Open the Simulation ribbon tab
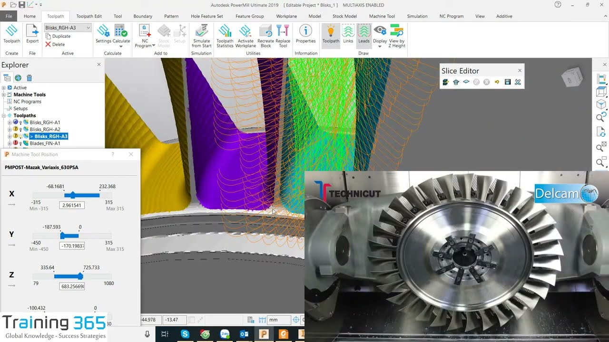 [x=417, y=16]
